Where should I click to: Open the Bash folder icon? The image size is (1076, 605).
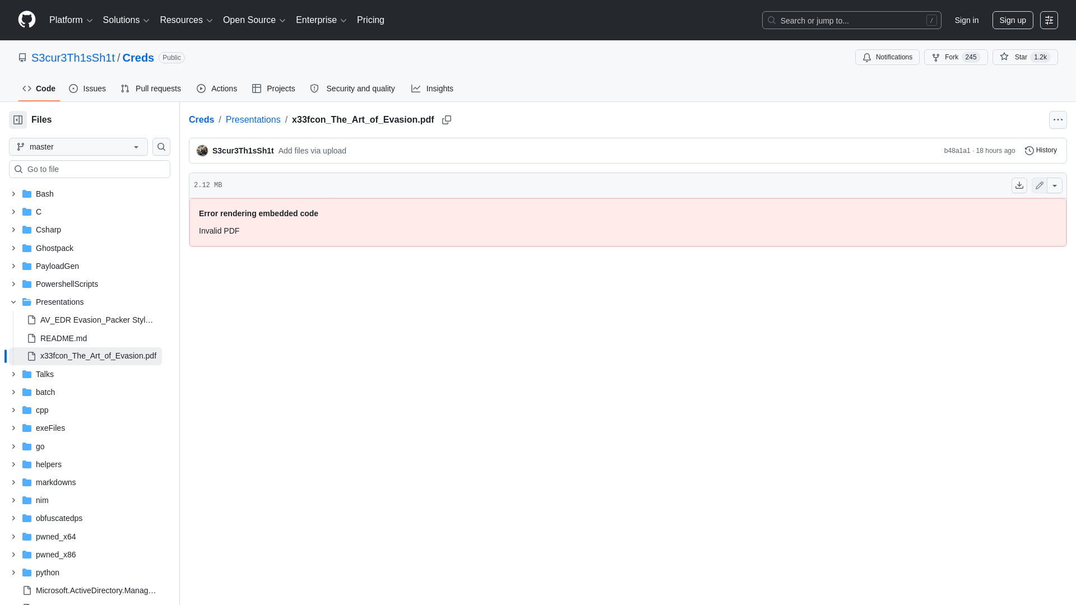[x=27, y=194]
